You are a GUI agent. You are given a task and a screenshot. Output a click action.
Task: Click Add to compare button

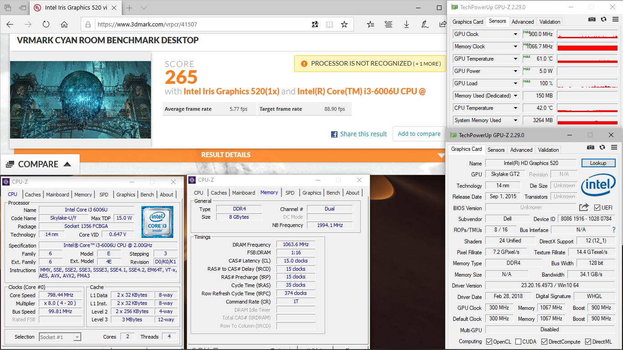tap(419, 134)
